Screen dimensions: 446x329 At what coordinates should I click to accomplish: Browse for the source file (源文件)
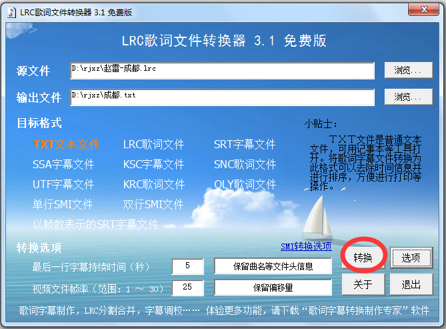409,70
